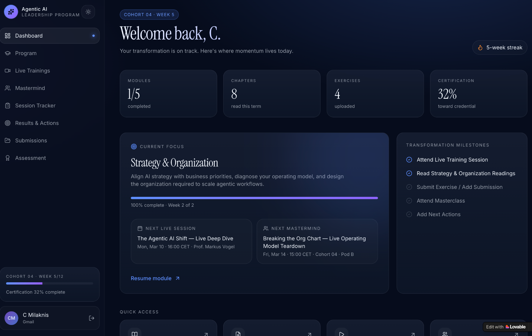Click open arrow on play quick access card
532x336 pixels.
[x=413, y=334]
